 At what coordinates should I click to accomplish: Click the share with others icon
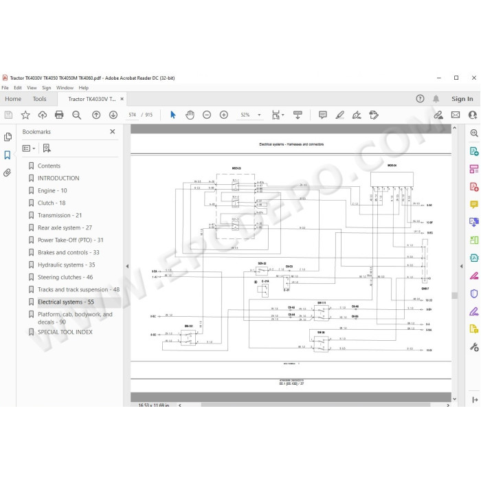click(473, 115)
